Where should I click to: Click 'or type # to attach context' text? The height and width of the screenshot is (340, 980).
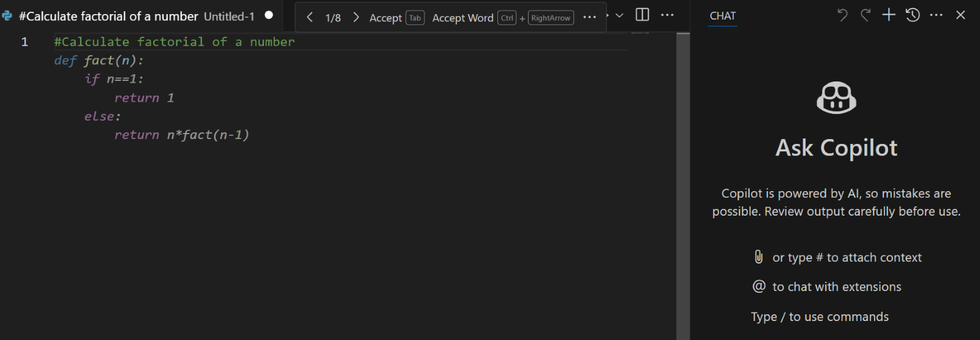[847, 257]
